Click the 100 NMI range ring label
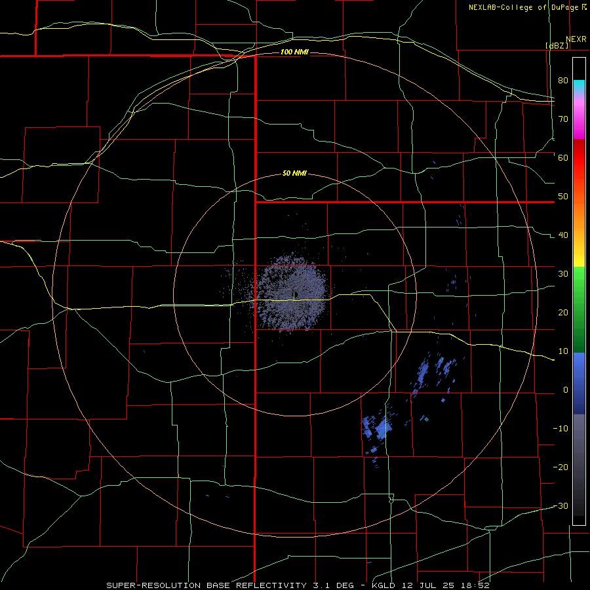Image resolution: width=590 pixels, height=590 pixels. 294,52
